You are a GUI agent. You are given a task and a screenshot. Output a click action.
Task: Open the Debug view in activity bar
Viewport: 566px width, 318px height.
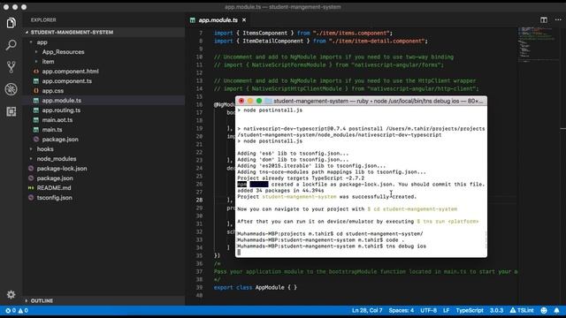(x=11, y=89)
